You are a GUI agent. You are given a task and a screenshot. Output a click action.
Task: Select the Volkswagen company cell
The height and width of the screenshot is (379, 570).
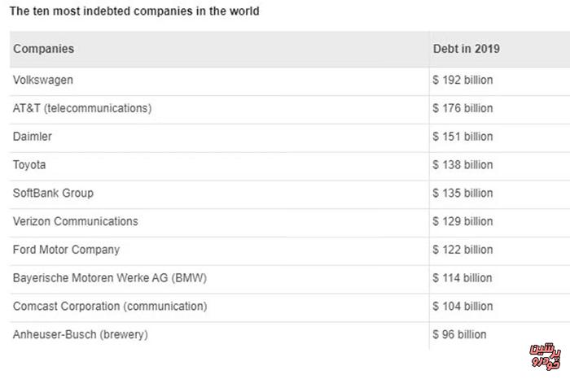click(43, 80)
